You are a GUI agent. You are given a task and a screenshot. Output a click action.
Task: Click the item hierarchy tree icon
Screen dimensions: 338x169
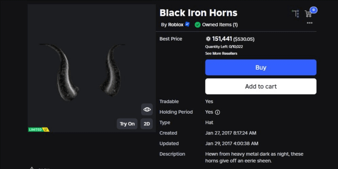[296, 14]
